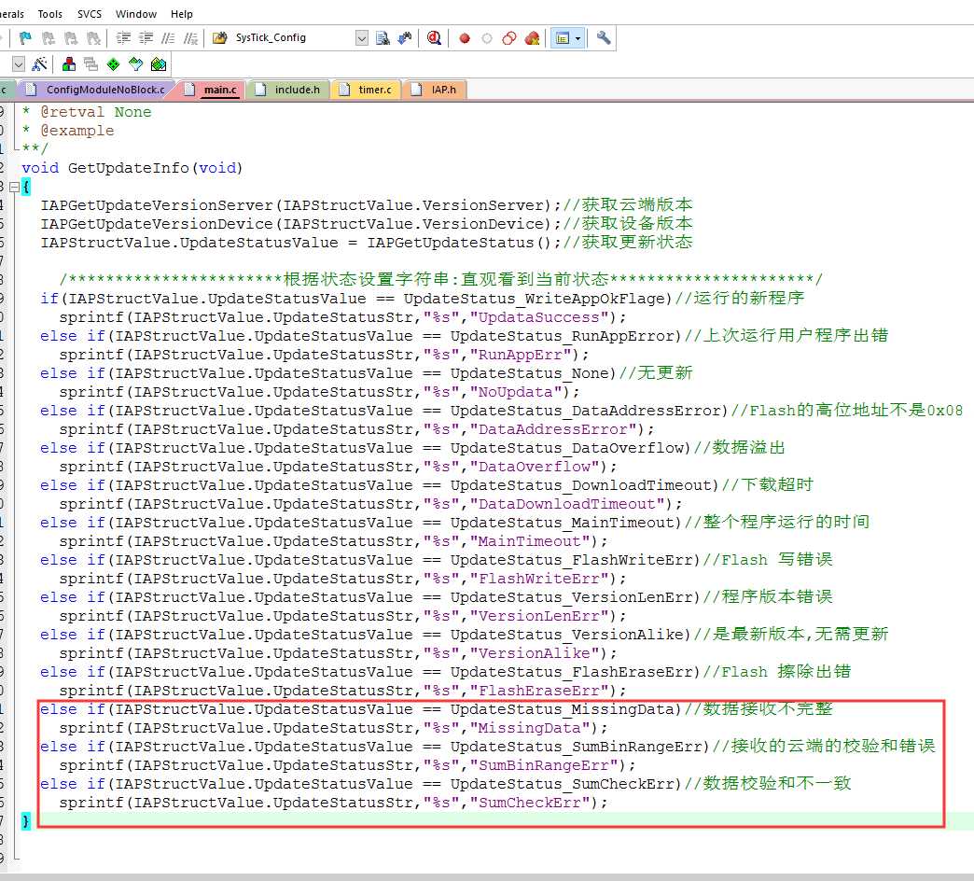Click the "FlashEraseErr" string
This screenshot has height=881, width=974.
(538, 691)
